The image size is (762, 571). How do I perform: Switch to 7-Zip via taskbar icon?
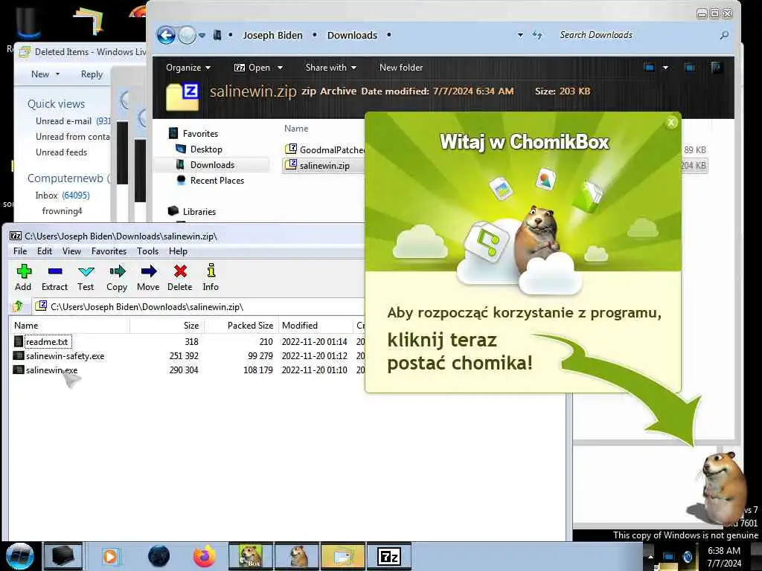click(389, 556)
